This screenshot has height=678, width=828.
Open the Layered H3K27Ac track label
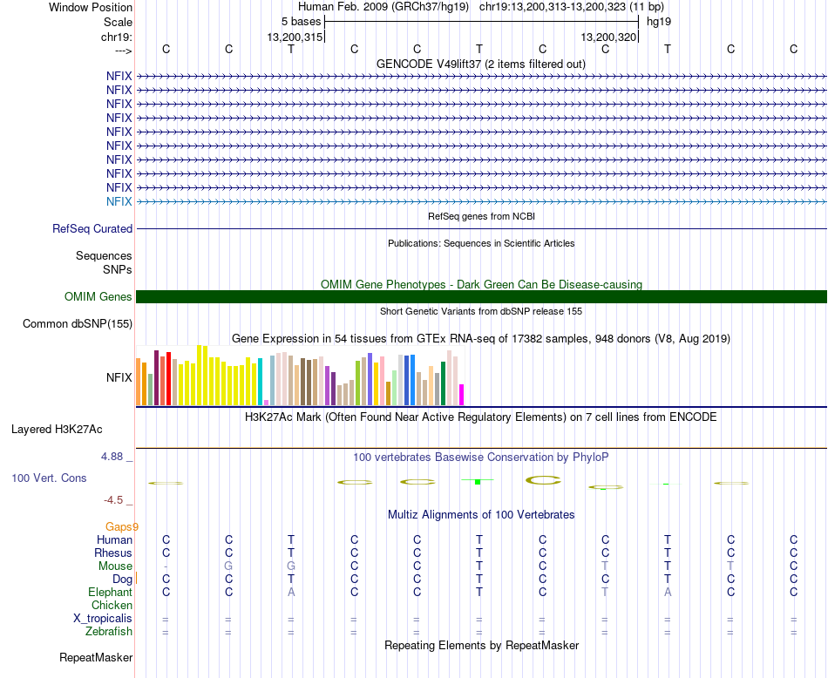coord(57,430)
